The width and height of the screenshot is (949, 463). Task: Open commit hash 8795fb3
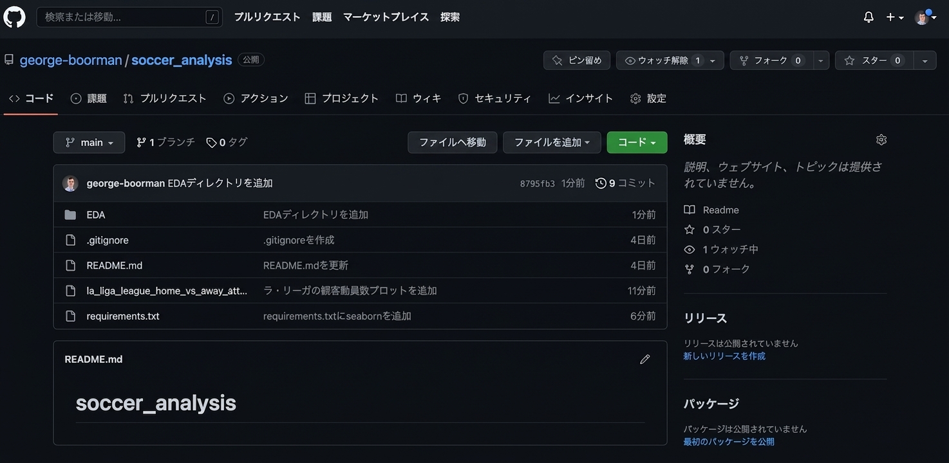point(537,184)
